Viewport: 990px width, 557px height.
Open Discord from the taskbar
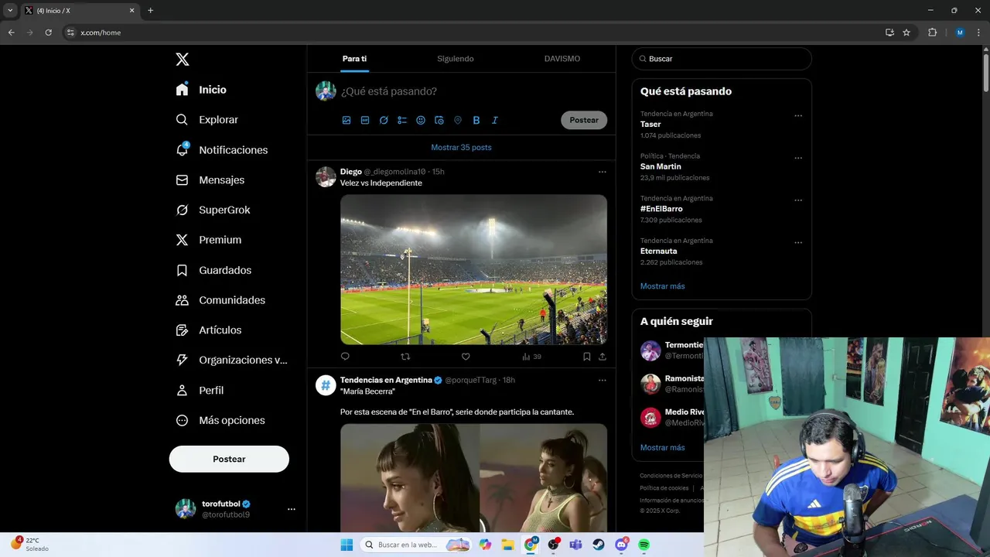tap(621, 545)
